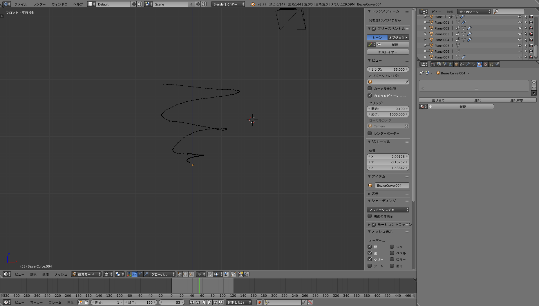This screenshot has height=306, width=539.
Task: Open the Constraints properties tab (chain icon)
Action: [462, 64]
